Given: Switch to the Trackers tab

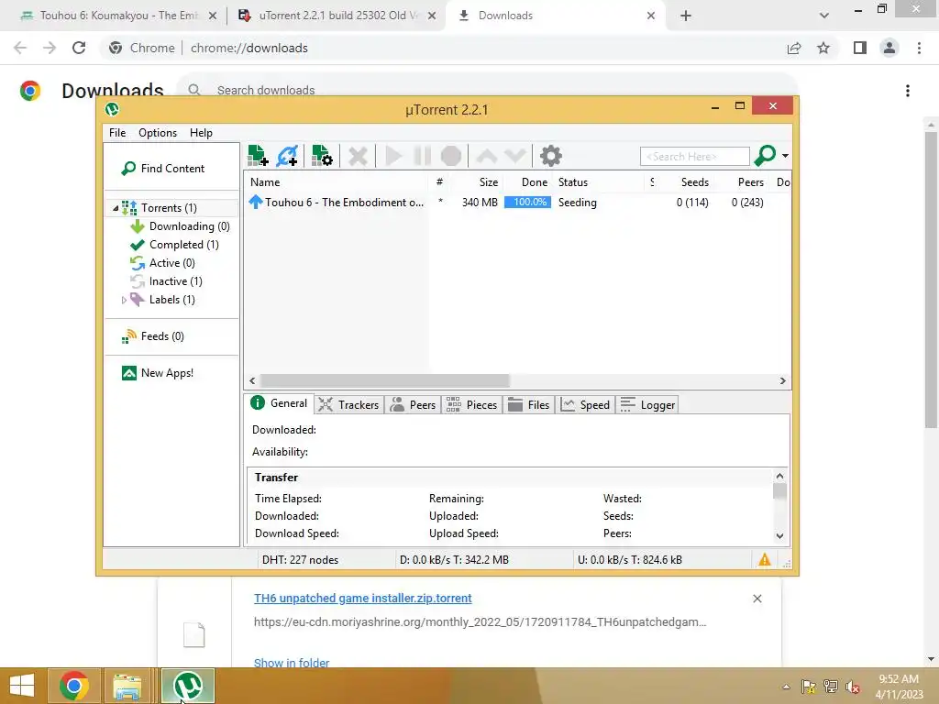Looking at the screenshot, I should point(348,405).
